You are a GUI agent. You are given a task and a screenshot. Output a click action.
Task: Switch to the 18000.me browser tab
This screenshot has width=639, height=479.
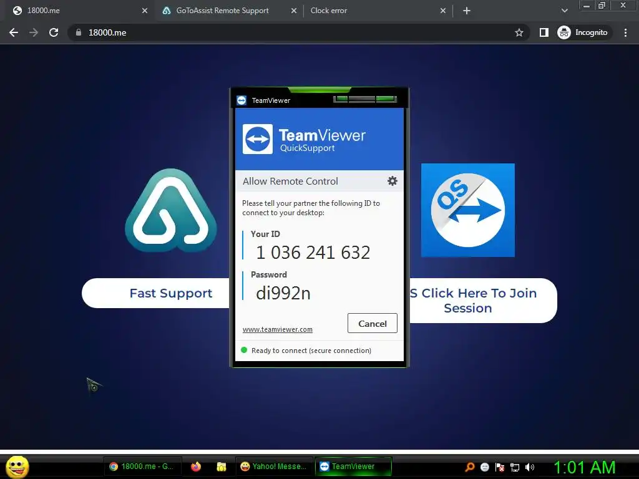pyautogui.click(x=77, y=11)
